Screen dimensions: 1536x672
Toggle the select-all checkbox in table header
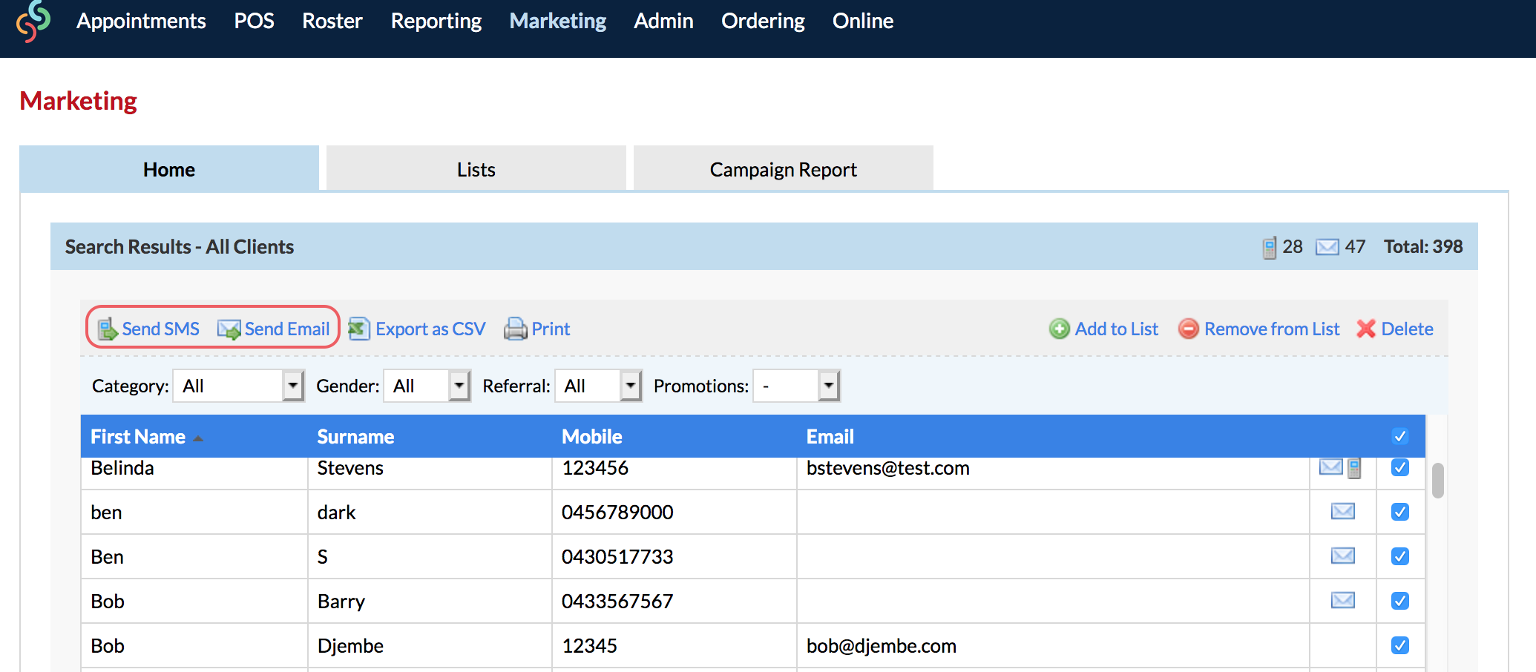point(1400,436)
